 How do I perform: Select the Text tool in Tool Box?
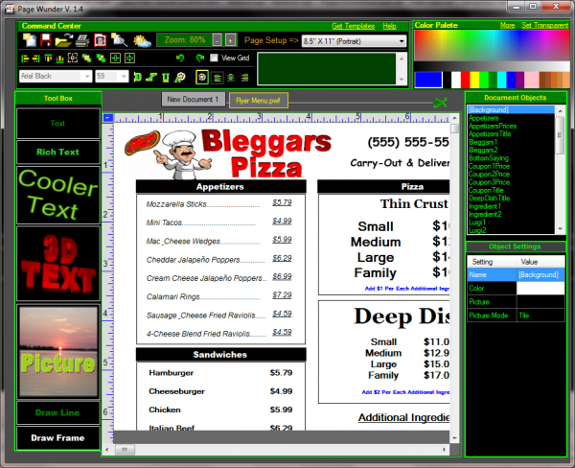click(57, 124)
